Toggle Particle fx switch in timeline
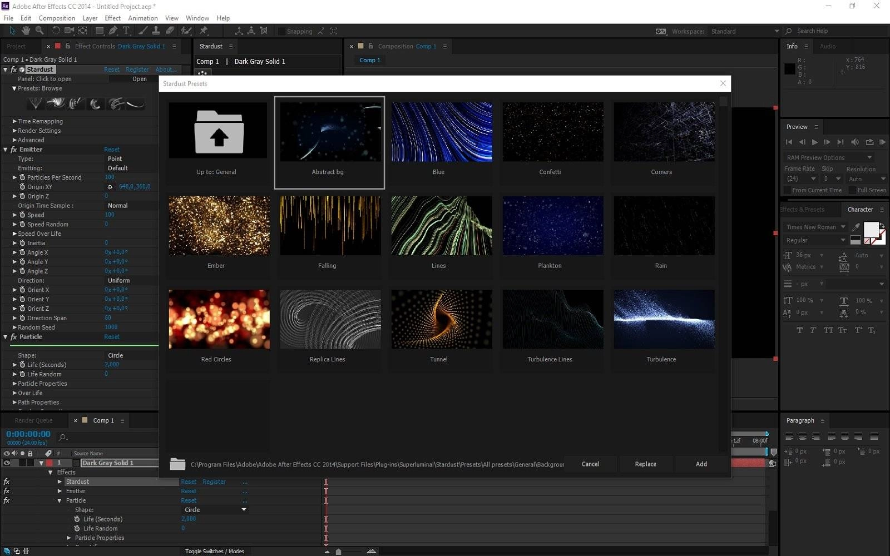Viewport: 890px width, 556px height. (7, 500)
